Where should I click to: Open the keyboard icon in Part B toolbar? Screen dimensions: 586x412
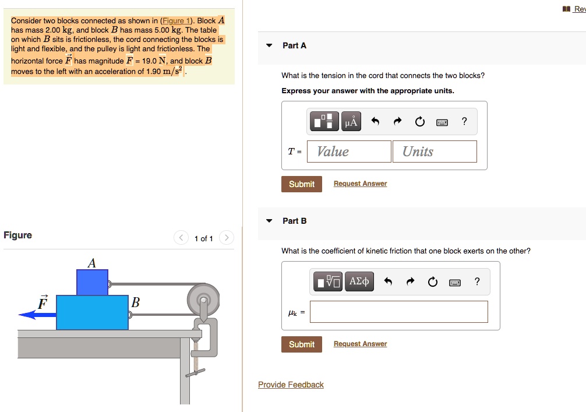pyautogui.click(x=454, y=281)
